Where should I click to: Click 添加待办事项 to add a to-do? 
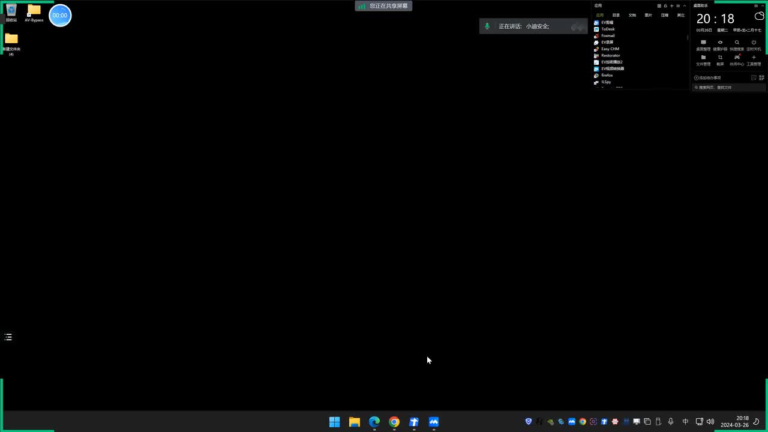[x=707, y=78]
